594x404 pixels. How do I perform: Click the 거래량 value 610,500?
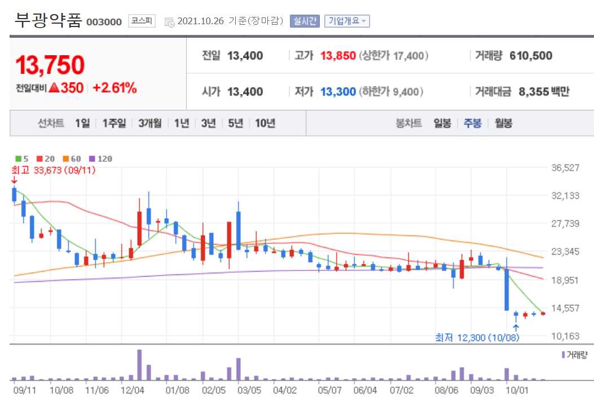coord(531,56)
